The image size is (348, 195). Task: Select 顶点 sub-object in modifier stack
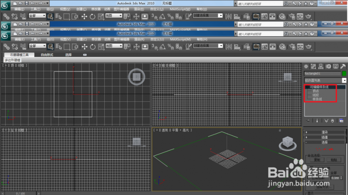tap(316, 91)
